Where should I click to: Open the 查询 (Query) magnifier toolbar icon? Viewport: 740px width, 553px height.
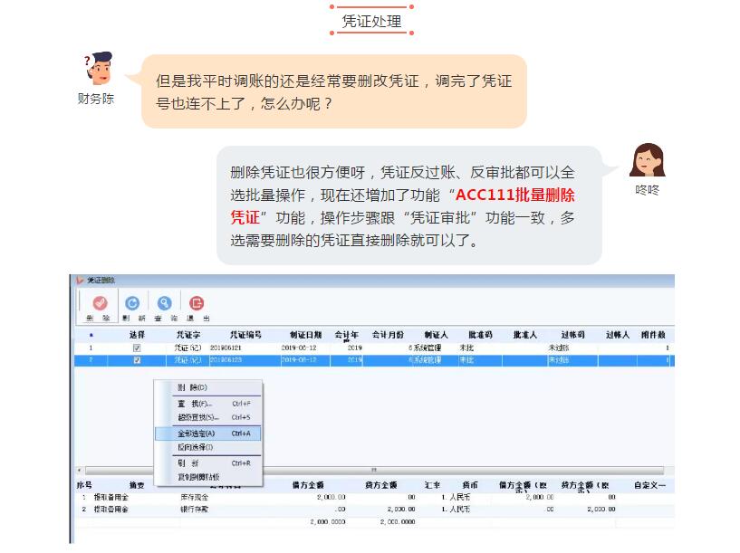pos(164,304)
